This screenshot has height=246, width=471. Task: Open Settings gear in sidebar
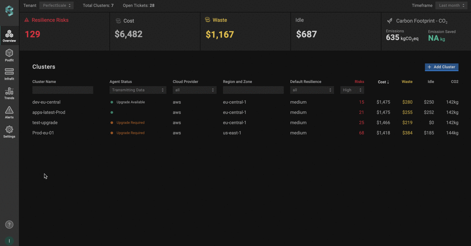(9, 132)
